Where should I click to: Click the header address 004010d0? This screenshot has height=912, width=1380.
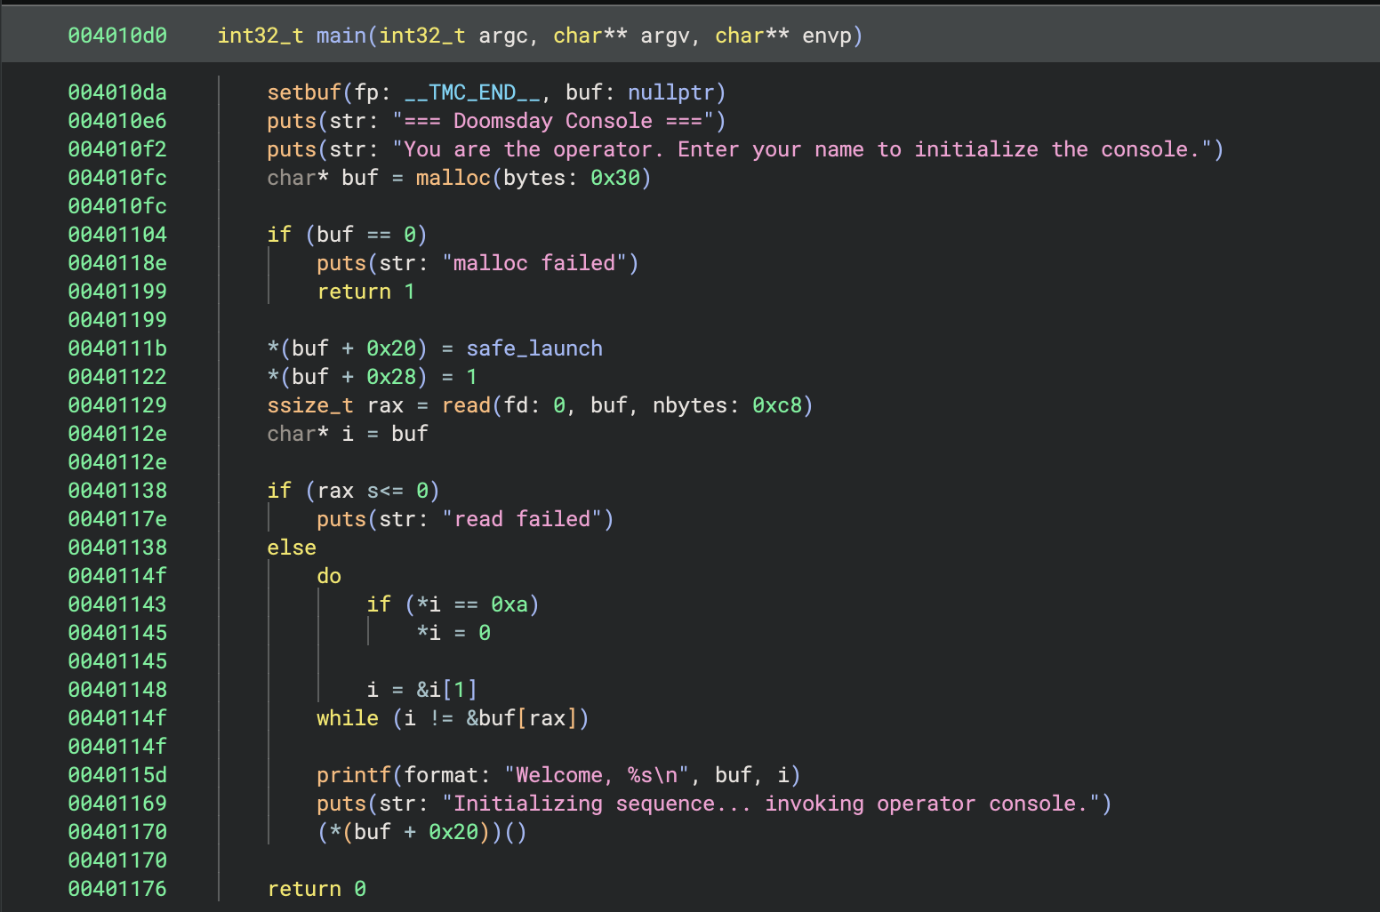click(116, 36)
